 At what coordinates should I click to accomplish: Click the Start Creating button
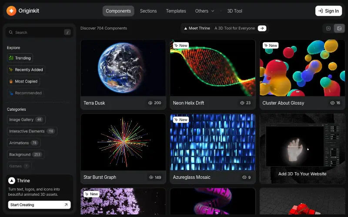coord(39,205)
